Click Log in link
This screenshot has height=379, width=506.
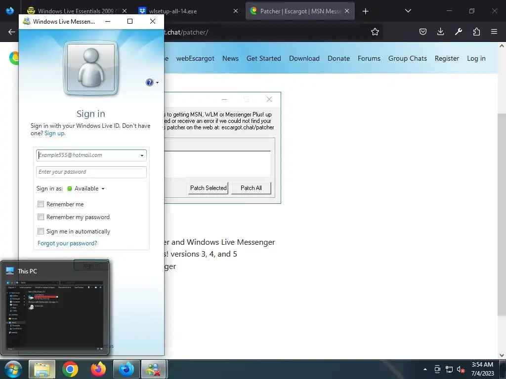click(x=476, y=58)
